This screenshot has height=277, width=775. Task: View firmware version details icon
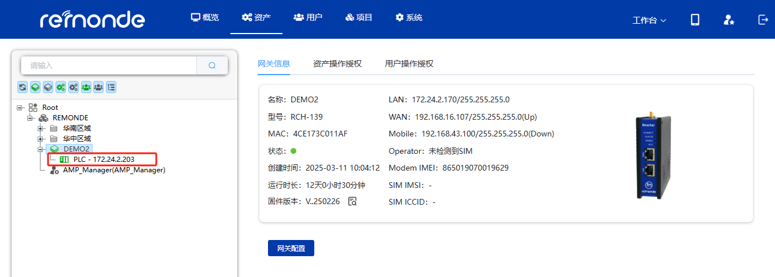coord(352,201)
